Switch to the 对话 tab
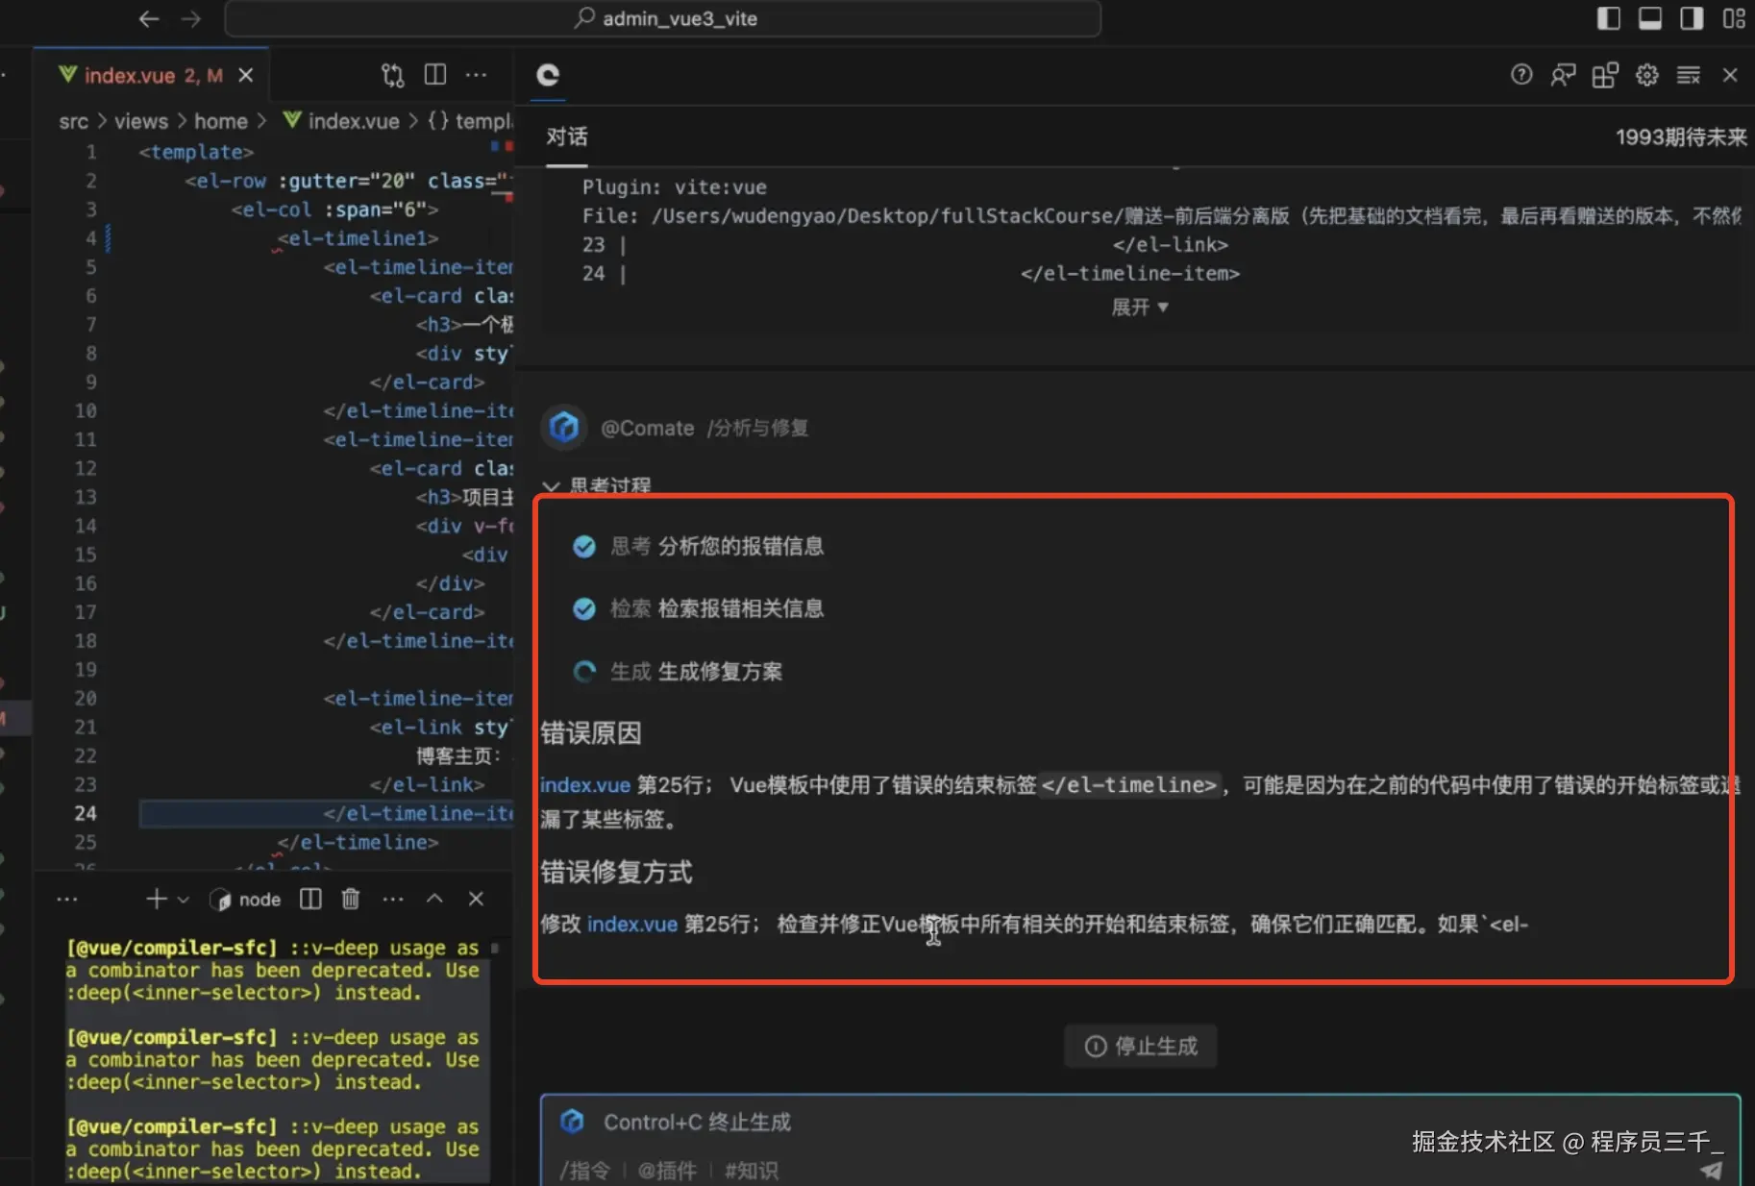The image size is (1755, 1186). [566, 136]
